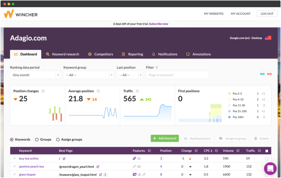
Task: Open Average position help icon
Action: pos(98,91)
